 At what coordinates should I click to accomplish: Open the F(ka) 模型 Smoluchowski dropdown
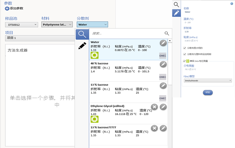coord(208,81)
